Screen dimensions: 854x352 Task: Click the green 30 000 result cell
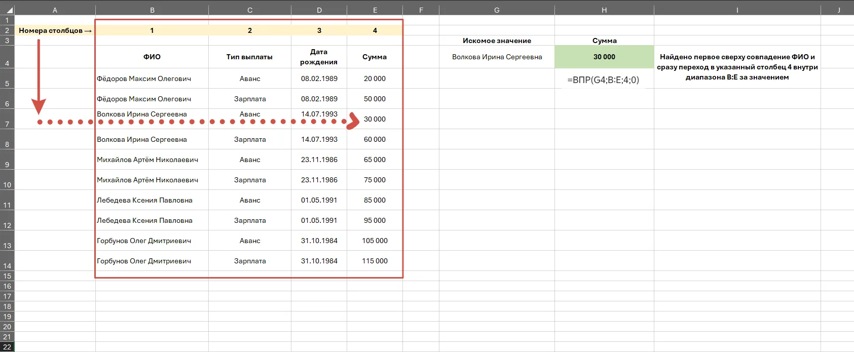(x=604, y=57)
